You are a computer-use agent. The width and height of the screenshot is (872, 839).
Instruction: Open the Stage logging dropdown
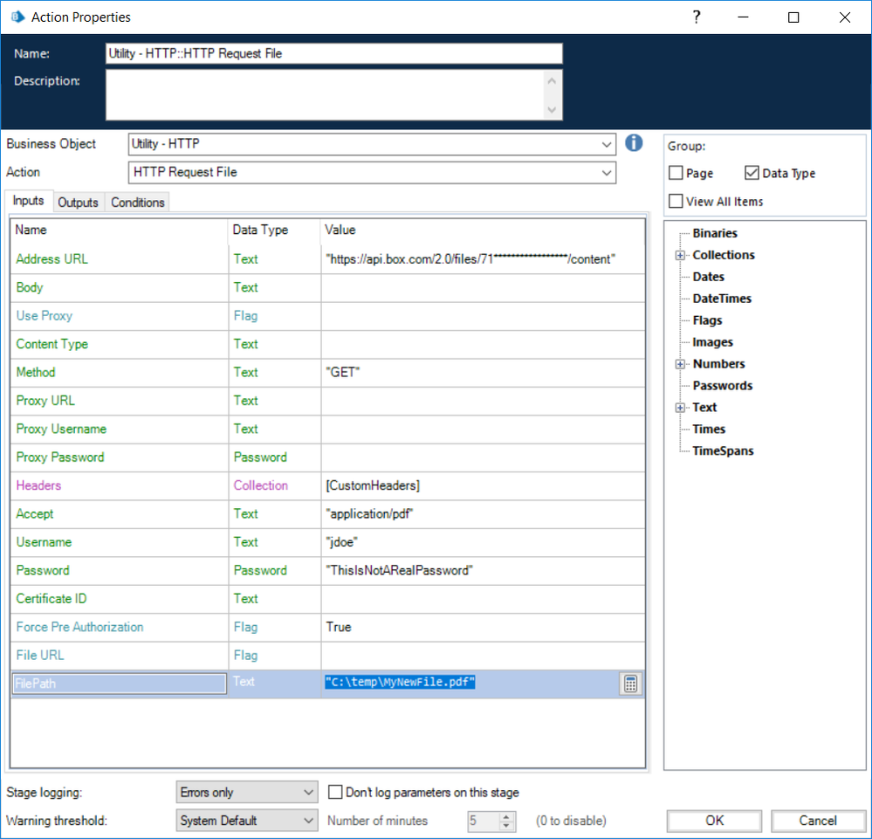tap(307, 793)
